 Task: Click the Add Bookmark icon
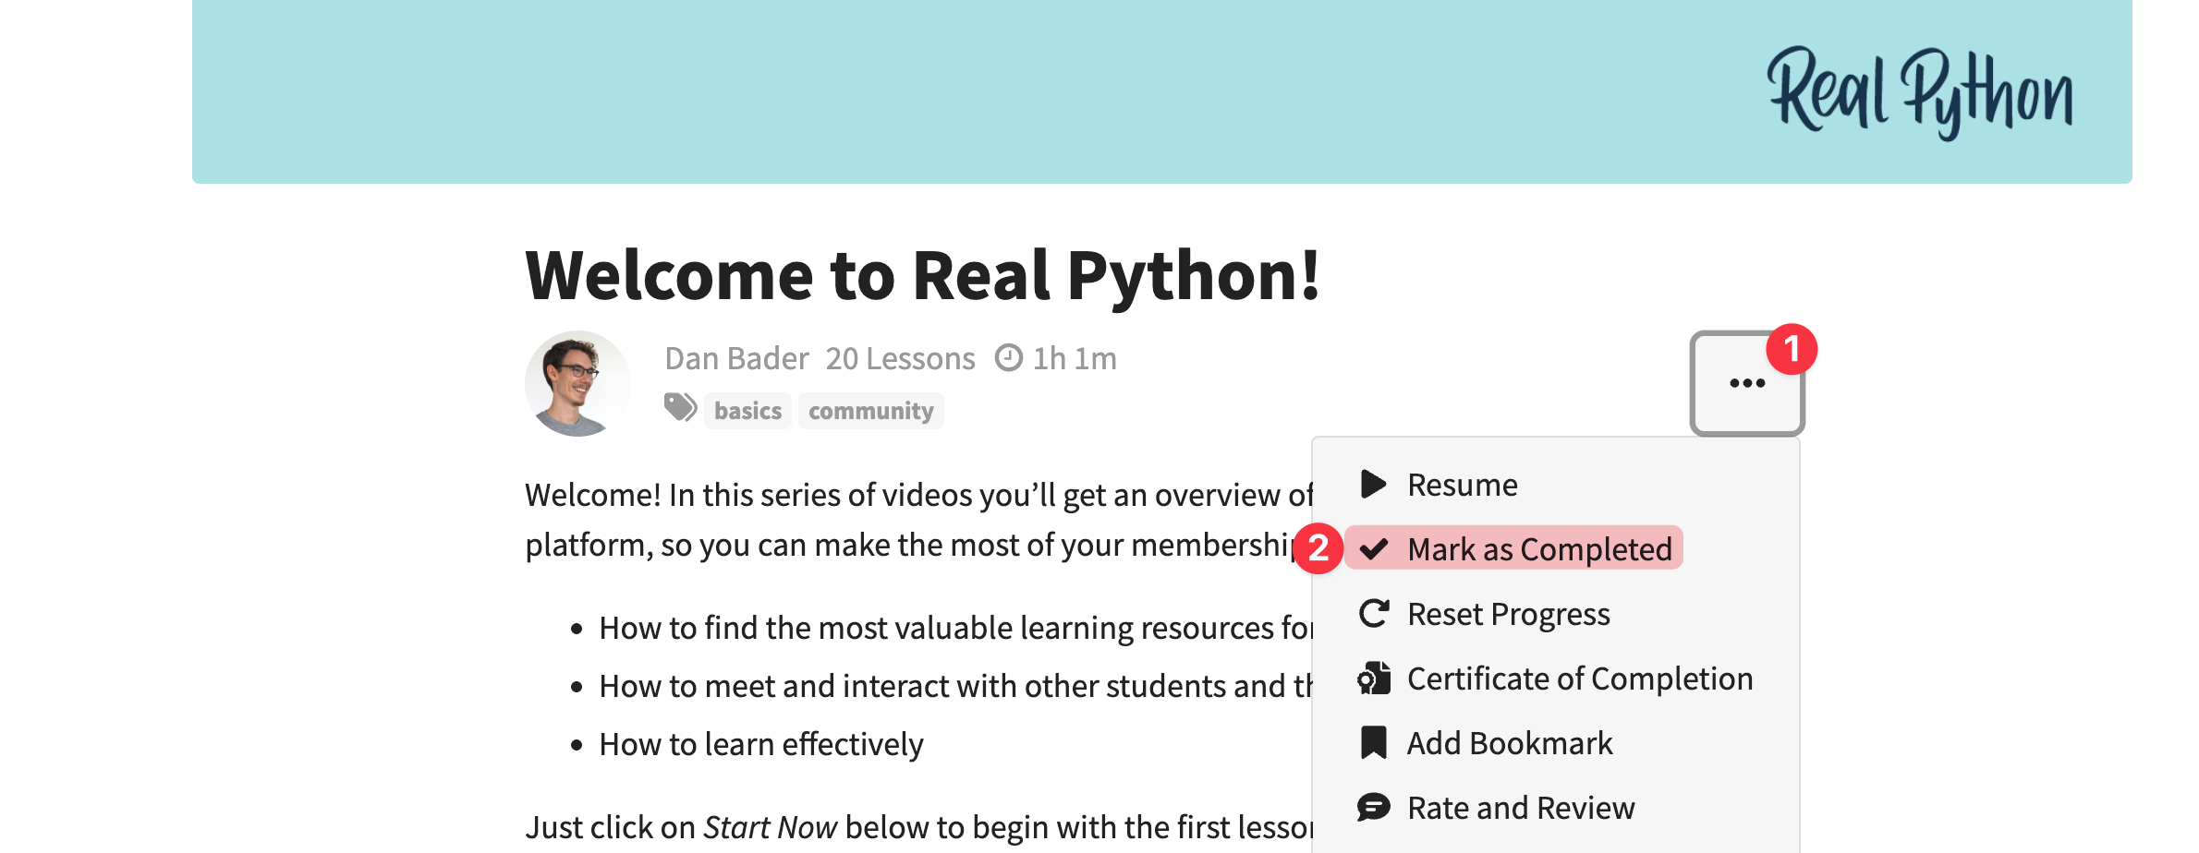click(1374, 742)
